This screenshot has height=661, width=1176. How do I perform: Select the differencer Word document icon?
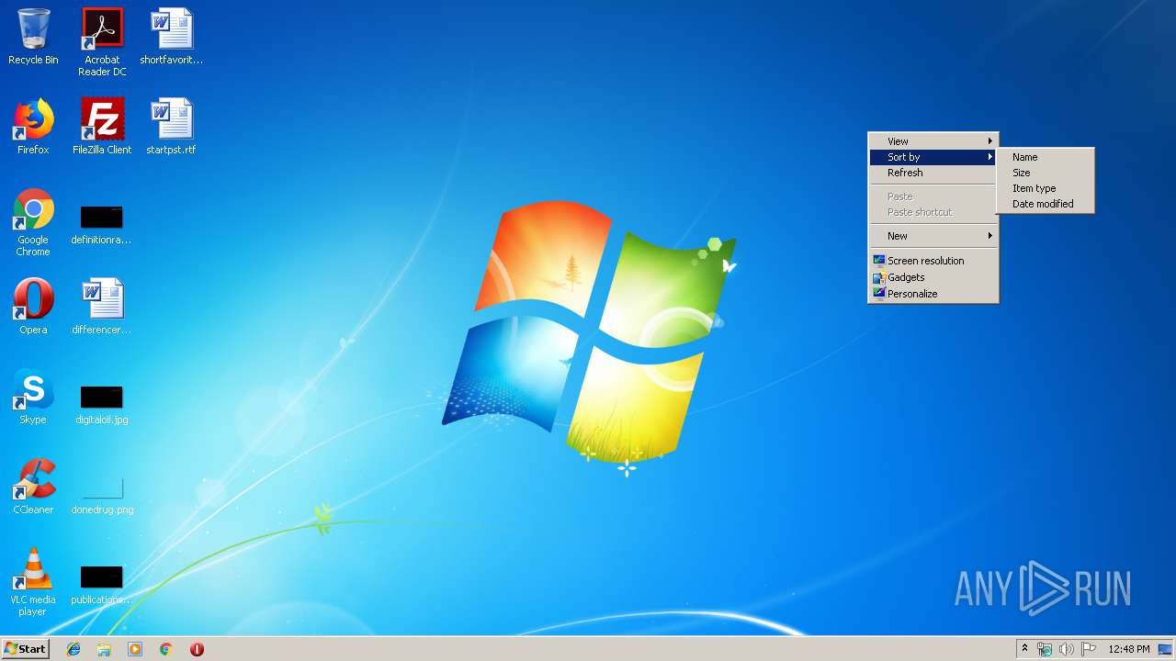coord(102,307)
